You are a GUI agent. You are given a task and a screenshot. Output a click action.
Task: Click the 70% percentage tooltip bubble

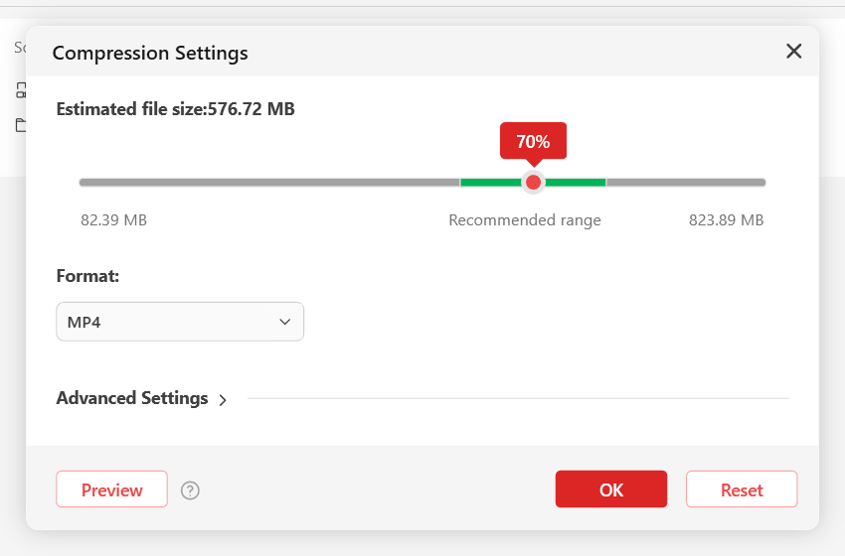tap(533, 142)
